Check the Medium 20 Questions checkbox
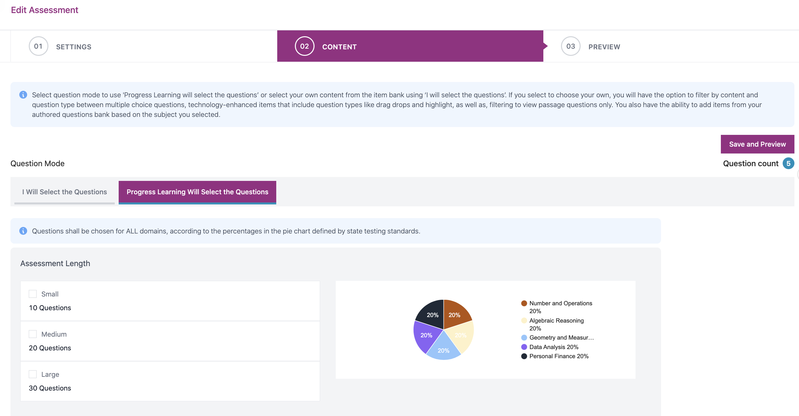Image resolution: width=799 pixels, height=416 pixels. click(33, 334)
